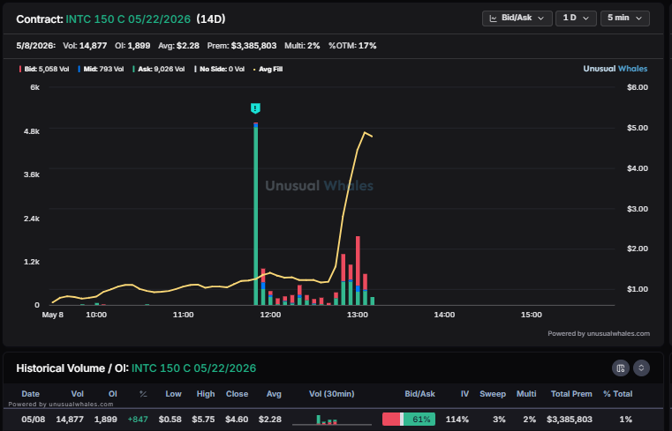Screen dimensions: 672x431
Task: Sort by the Avg column header
Action: click(x=274, y=394)
